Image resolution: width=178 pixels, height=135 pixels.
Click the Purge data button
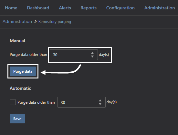23,71
